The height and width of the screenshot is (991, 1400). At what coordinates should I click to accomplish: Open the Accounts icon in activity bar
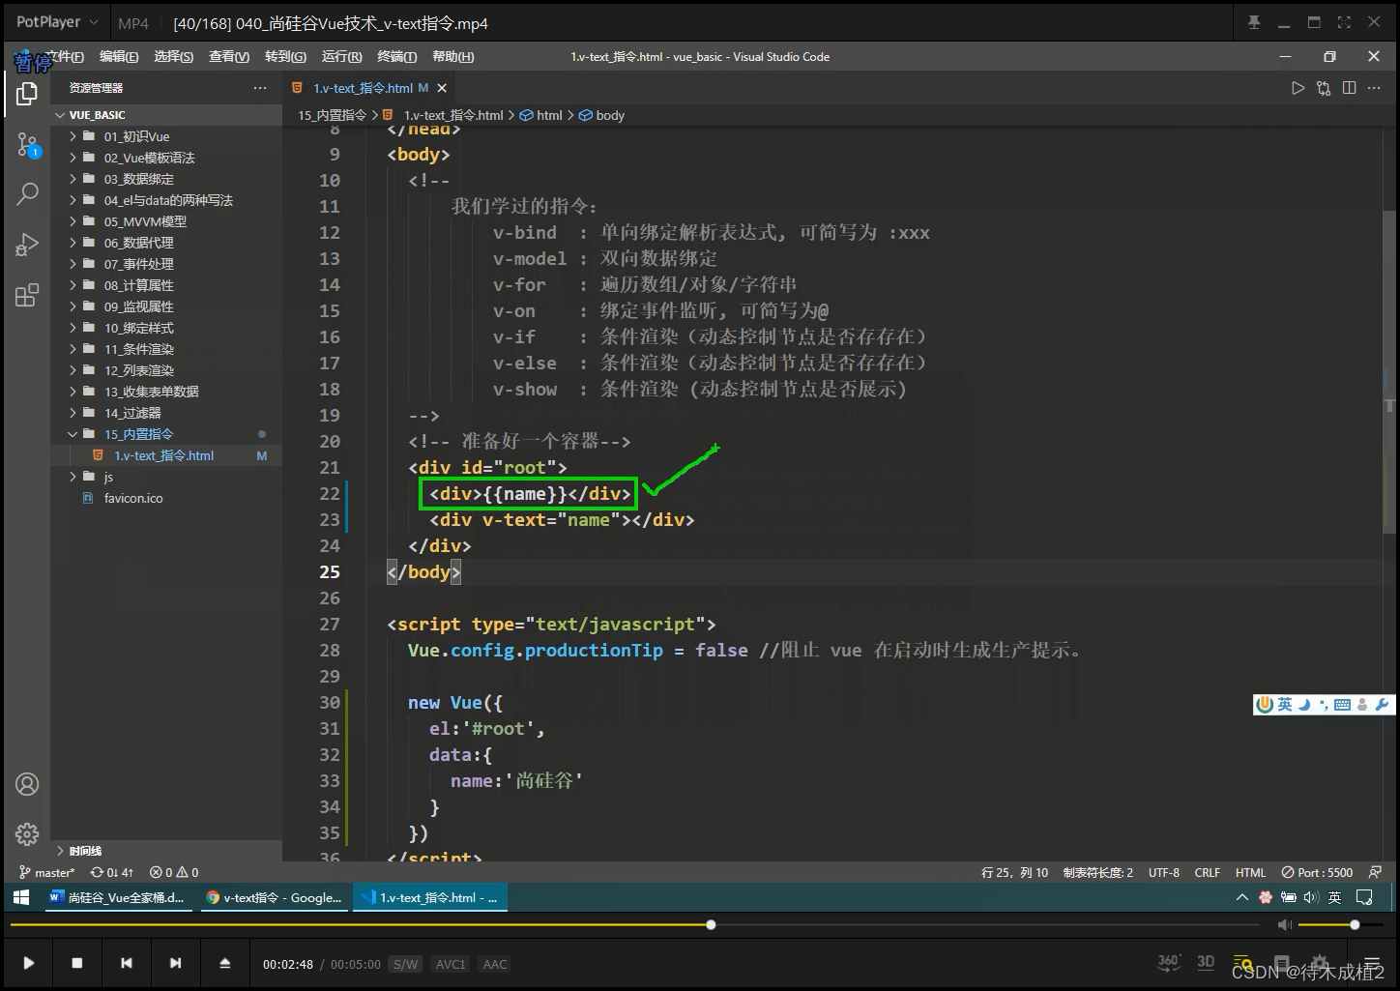pos(27,783)
